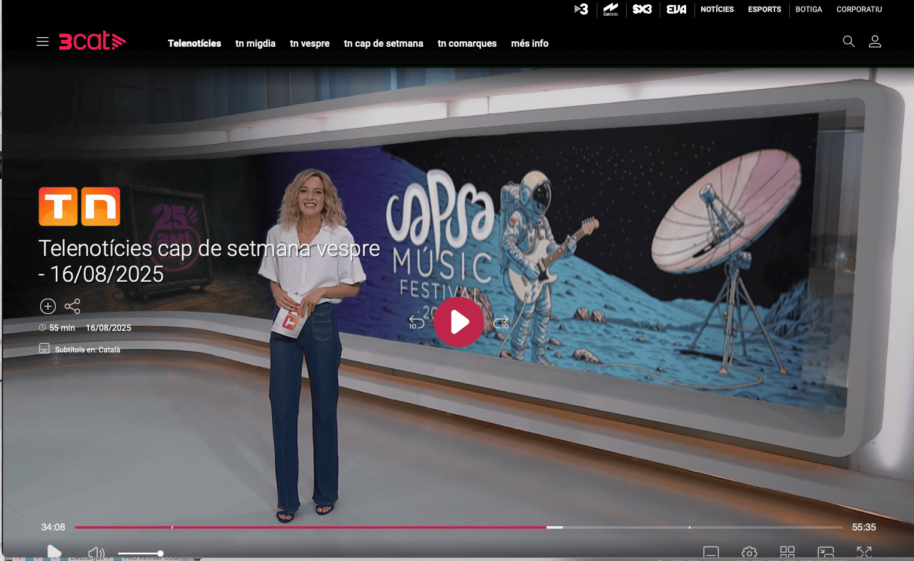Click the elapsed time '34:08'
The width and height of the screenshot is (914, 561).
point(53,527)
